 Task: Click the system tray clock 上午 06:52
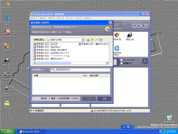(x=171, y=131)
